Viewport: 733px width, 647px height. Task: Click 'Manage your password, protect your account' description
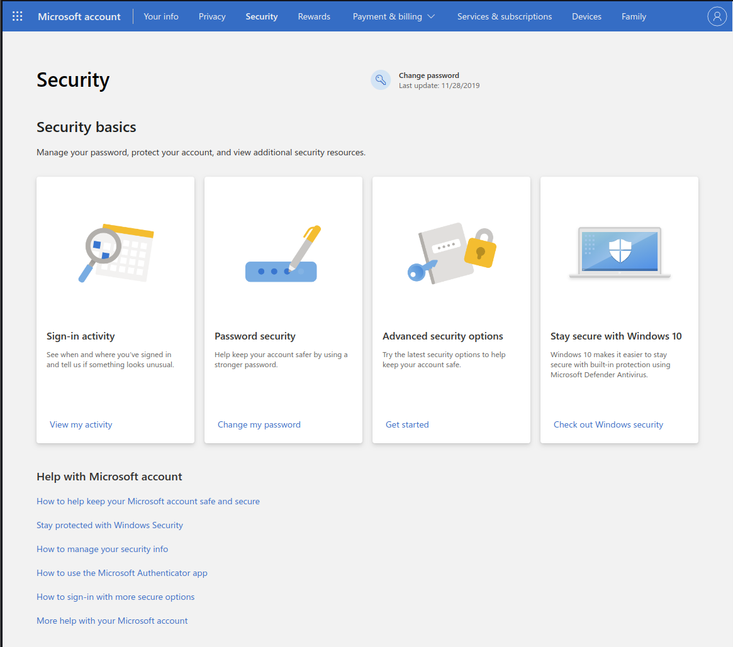(201, 152)
